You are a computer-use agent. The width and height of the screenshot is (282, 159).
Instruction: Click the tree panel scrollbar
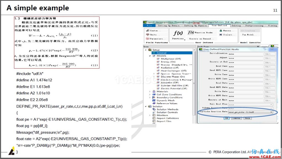pos(194,83)
